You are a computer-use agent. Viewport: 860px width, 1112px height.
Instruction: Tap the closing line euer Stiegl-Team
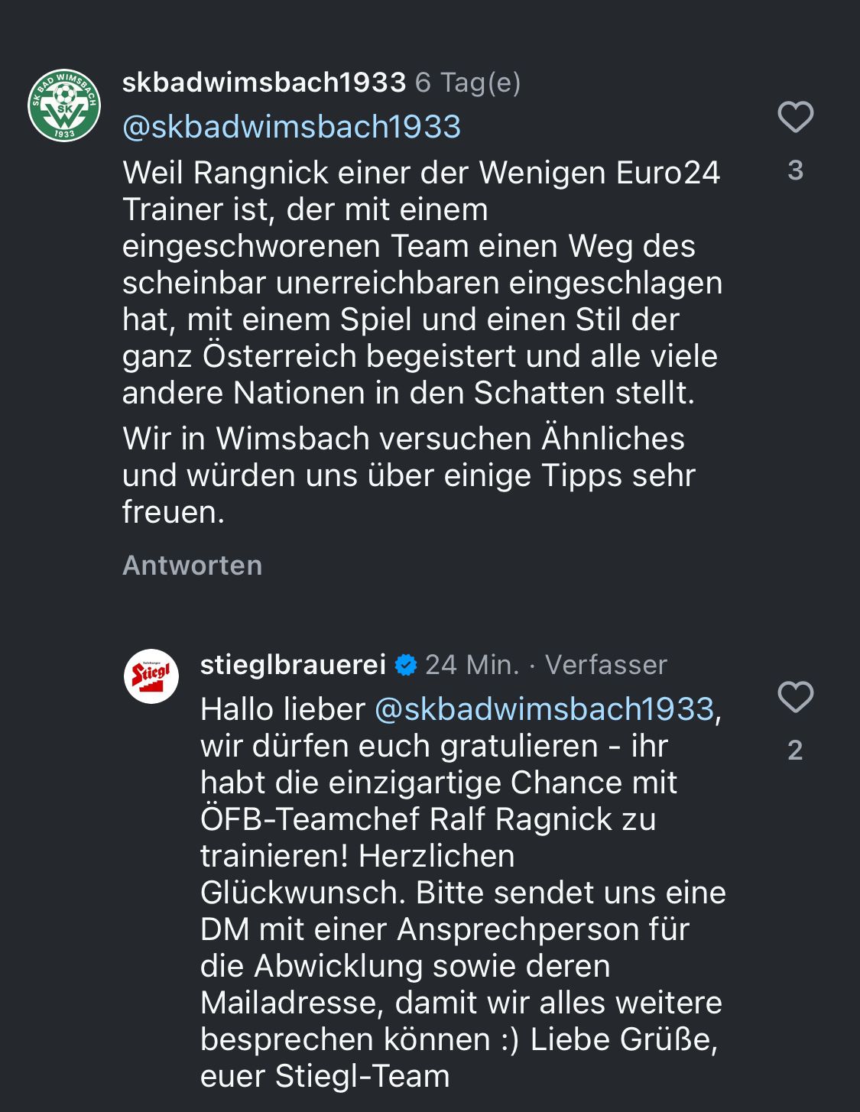[325, 1076]
